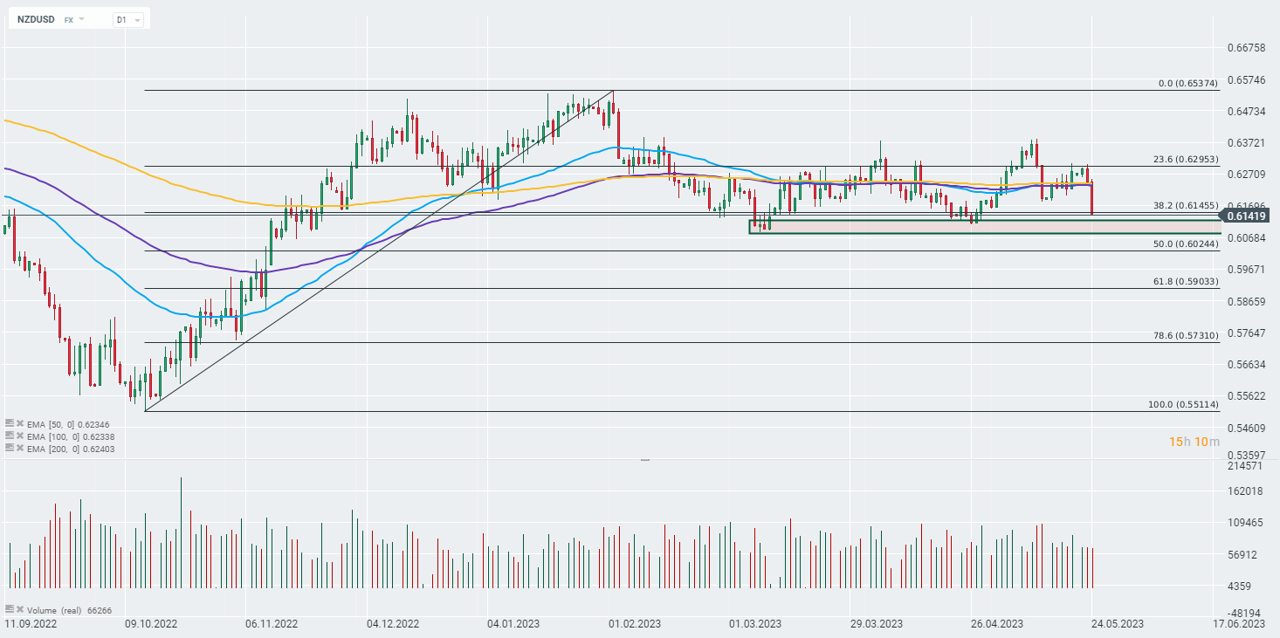Screen dimensions: 1280x638
Task: Open settings icon for EMA 100 indicator
Action: point(10,436)
